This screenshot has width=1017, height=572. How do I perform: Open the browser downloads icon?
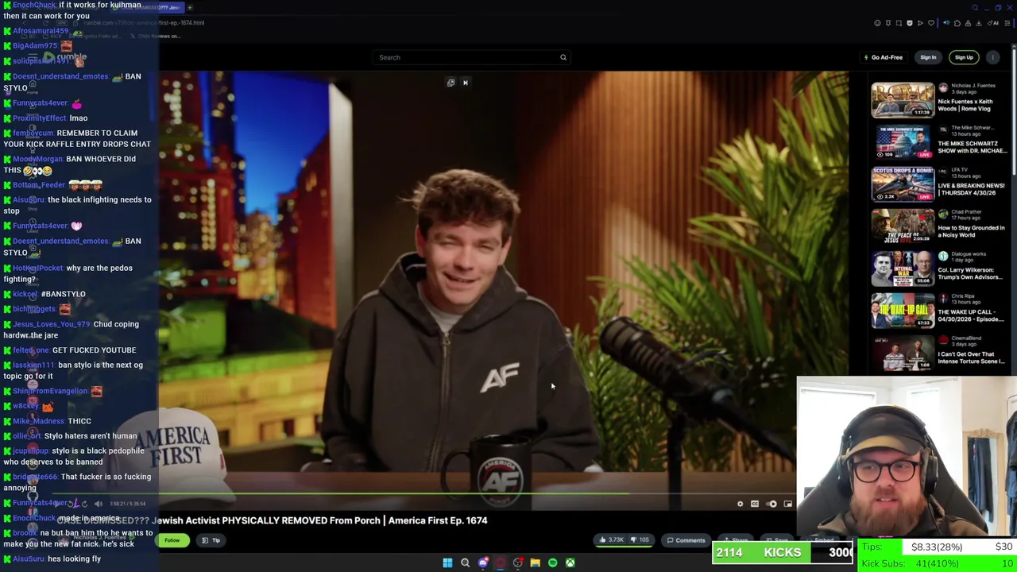point(979,23)
